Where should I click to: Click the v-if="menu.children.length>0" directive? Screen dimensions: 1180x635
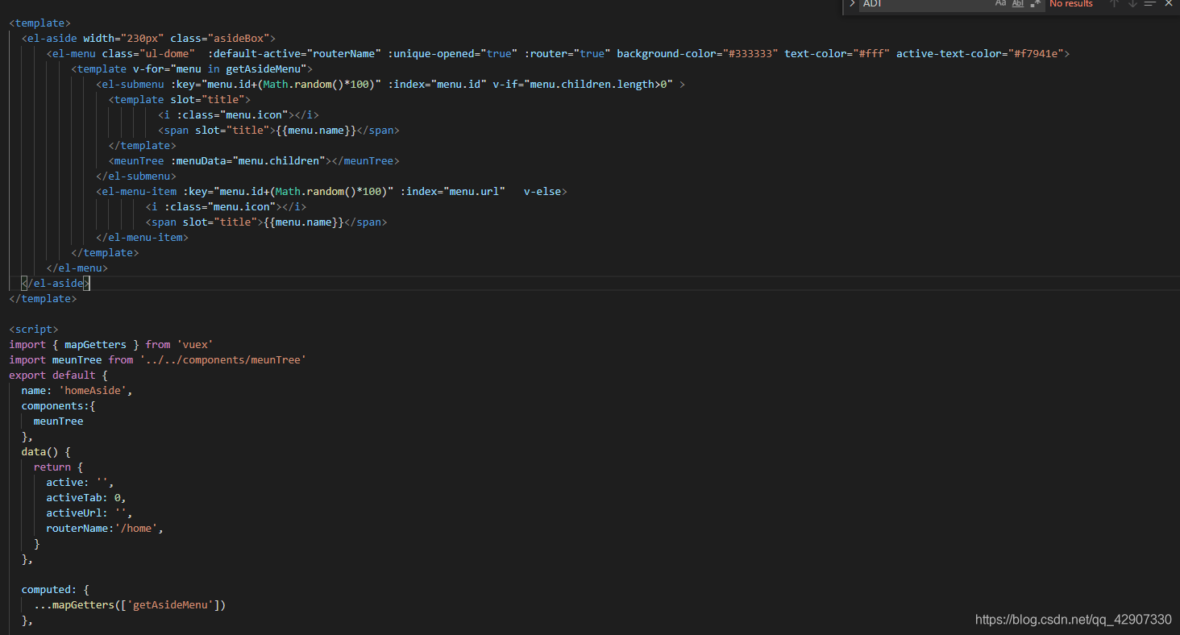pos(583,84)
